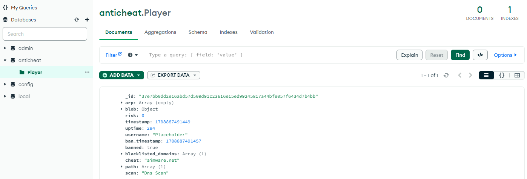Click the Explain button
527x179 pixels.
409,55
